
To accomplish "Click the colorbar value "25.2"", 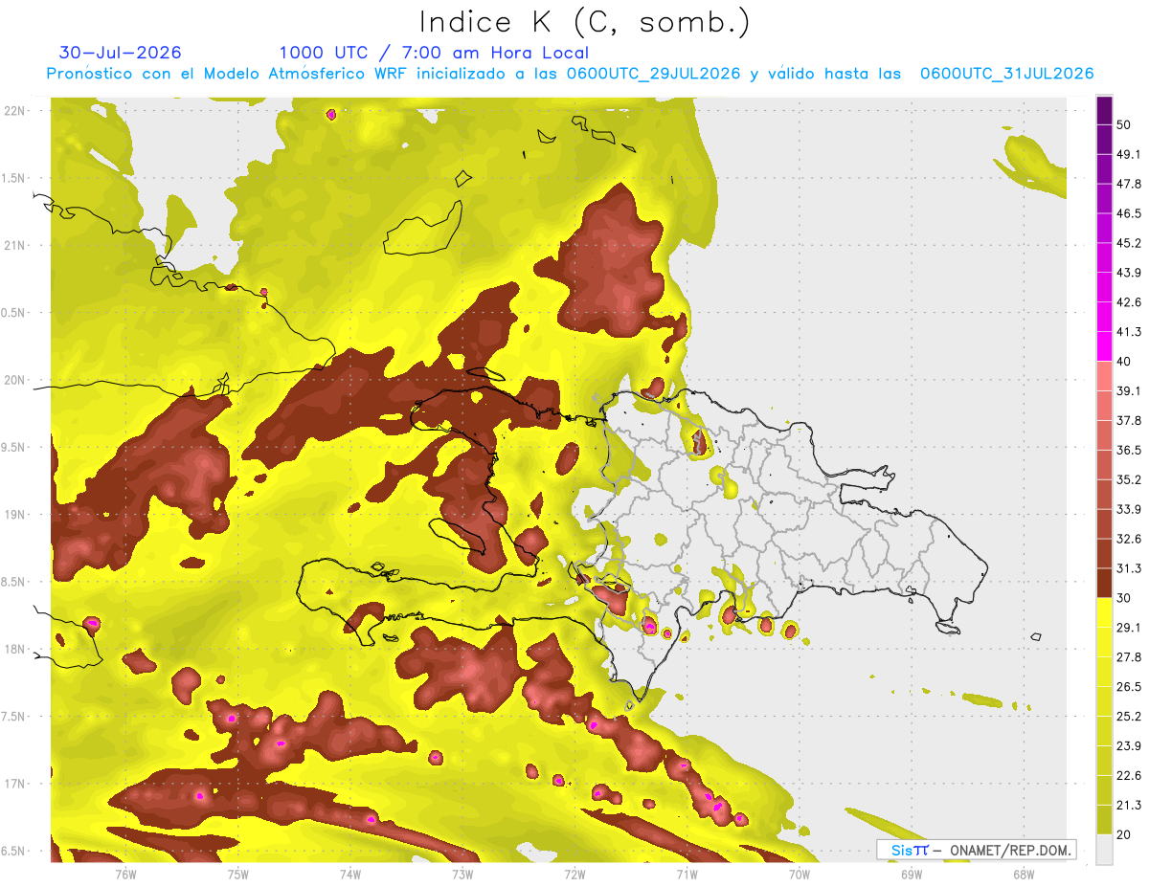I will (x=1129, y=717).
